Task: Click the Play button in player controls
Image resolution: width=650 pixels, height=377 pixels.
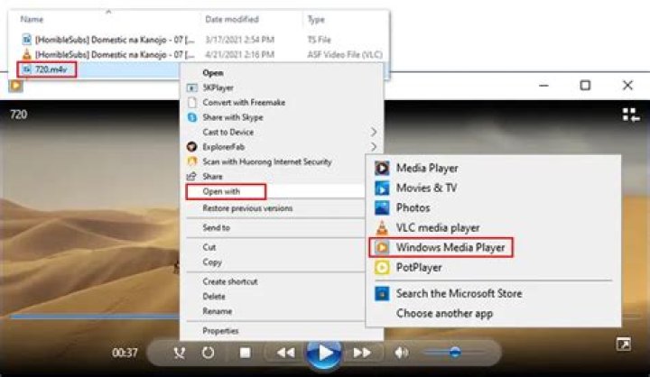Action: coord(323,352)
